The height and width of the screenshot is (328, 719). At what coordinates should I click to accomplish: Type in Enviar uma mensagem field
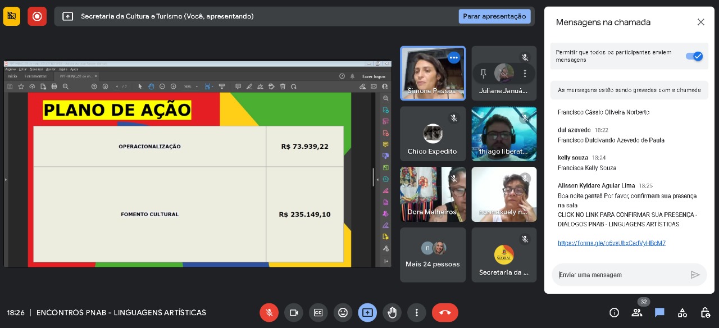click(x=621, y=275)
